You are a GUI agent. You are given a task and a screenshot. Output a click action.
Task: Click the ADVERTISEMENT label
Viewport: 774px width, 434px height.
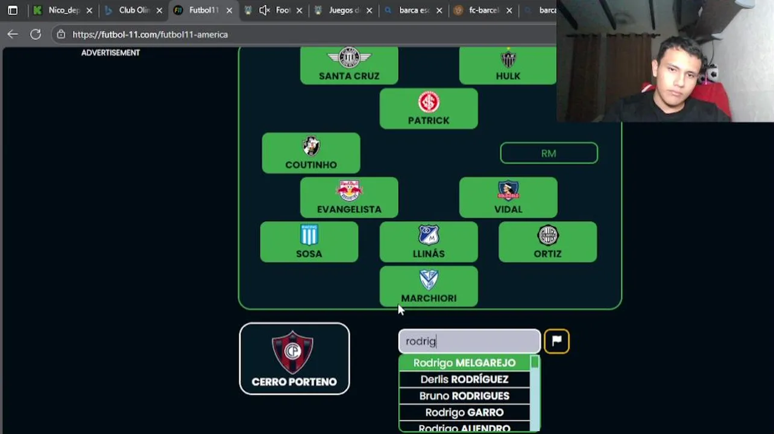pyautogui.click(x=110, y=53)
